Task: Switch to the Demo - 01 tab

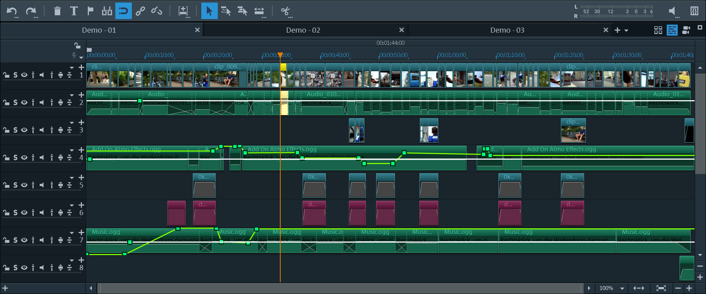Action: coord(99,30)
